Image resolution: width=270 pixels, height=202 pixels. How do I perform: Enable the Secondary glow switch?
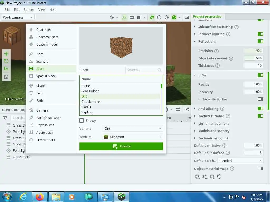[x=261, y=99]
